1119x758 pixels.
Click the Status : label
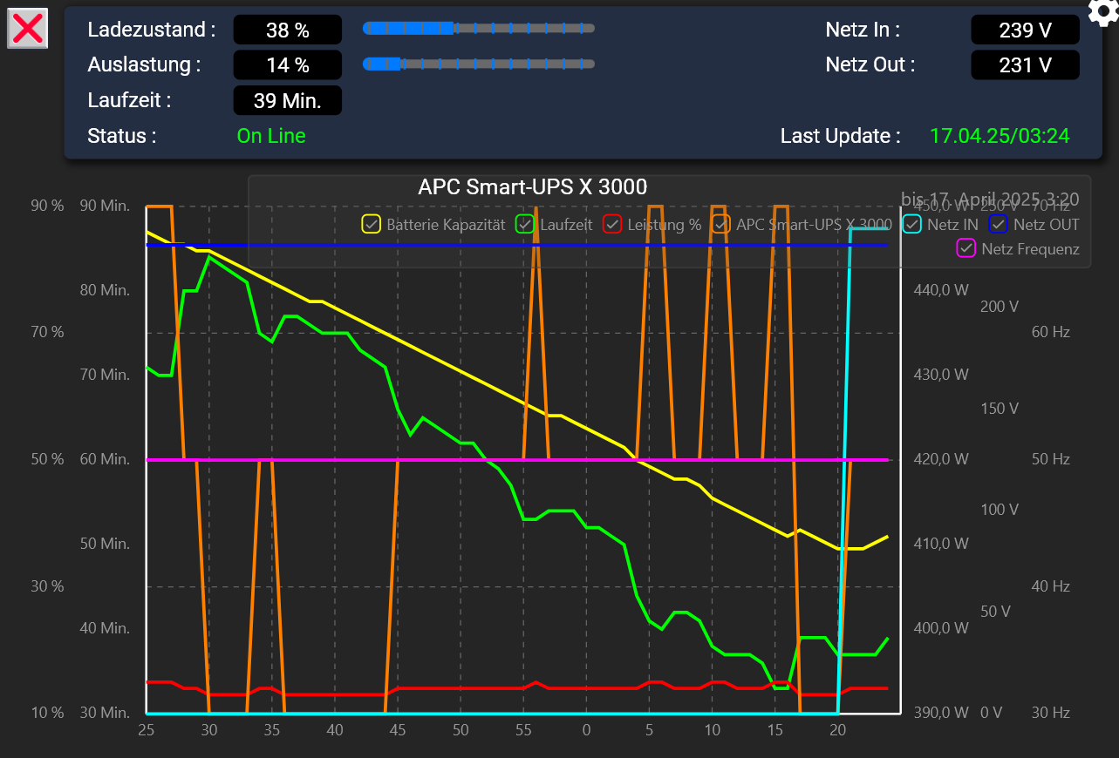(122, 136)
